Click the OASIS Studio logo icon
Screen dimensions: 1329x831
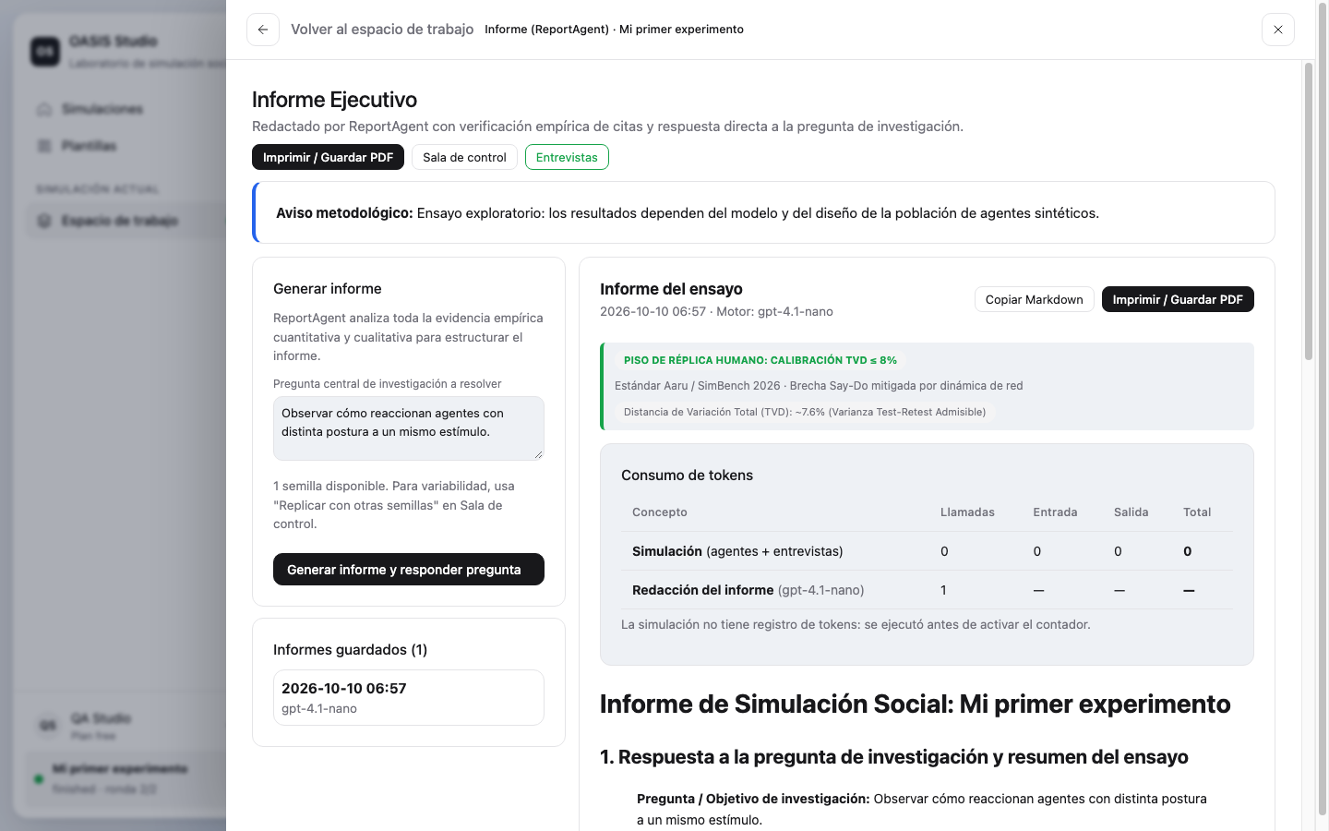tap(45, 51)
